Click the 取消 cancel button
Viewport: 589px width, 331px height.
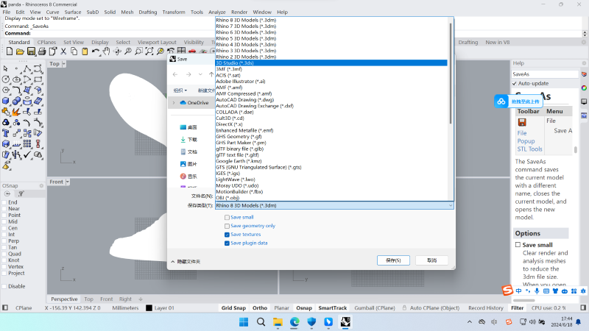click(x=431, y=260)
